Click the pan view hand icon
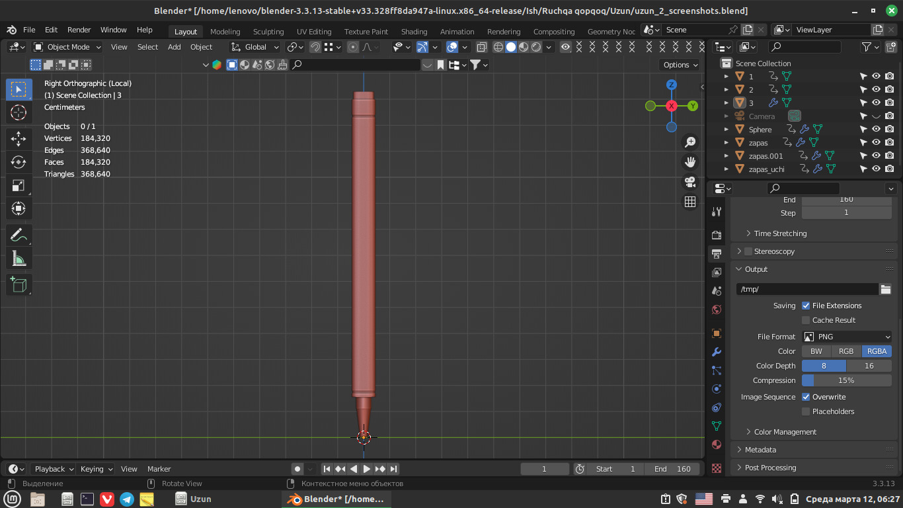The width and height of the screenshot is (903, 508). 690,162
